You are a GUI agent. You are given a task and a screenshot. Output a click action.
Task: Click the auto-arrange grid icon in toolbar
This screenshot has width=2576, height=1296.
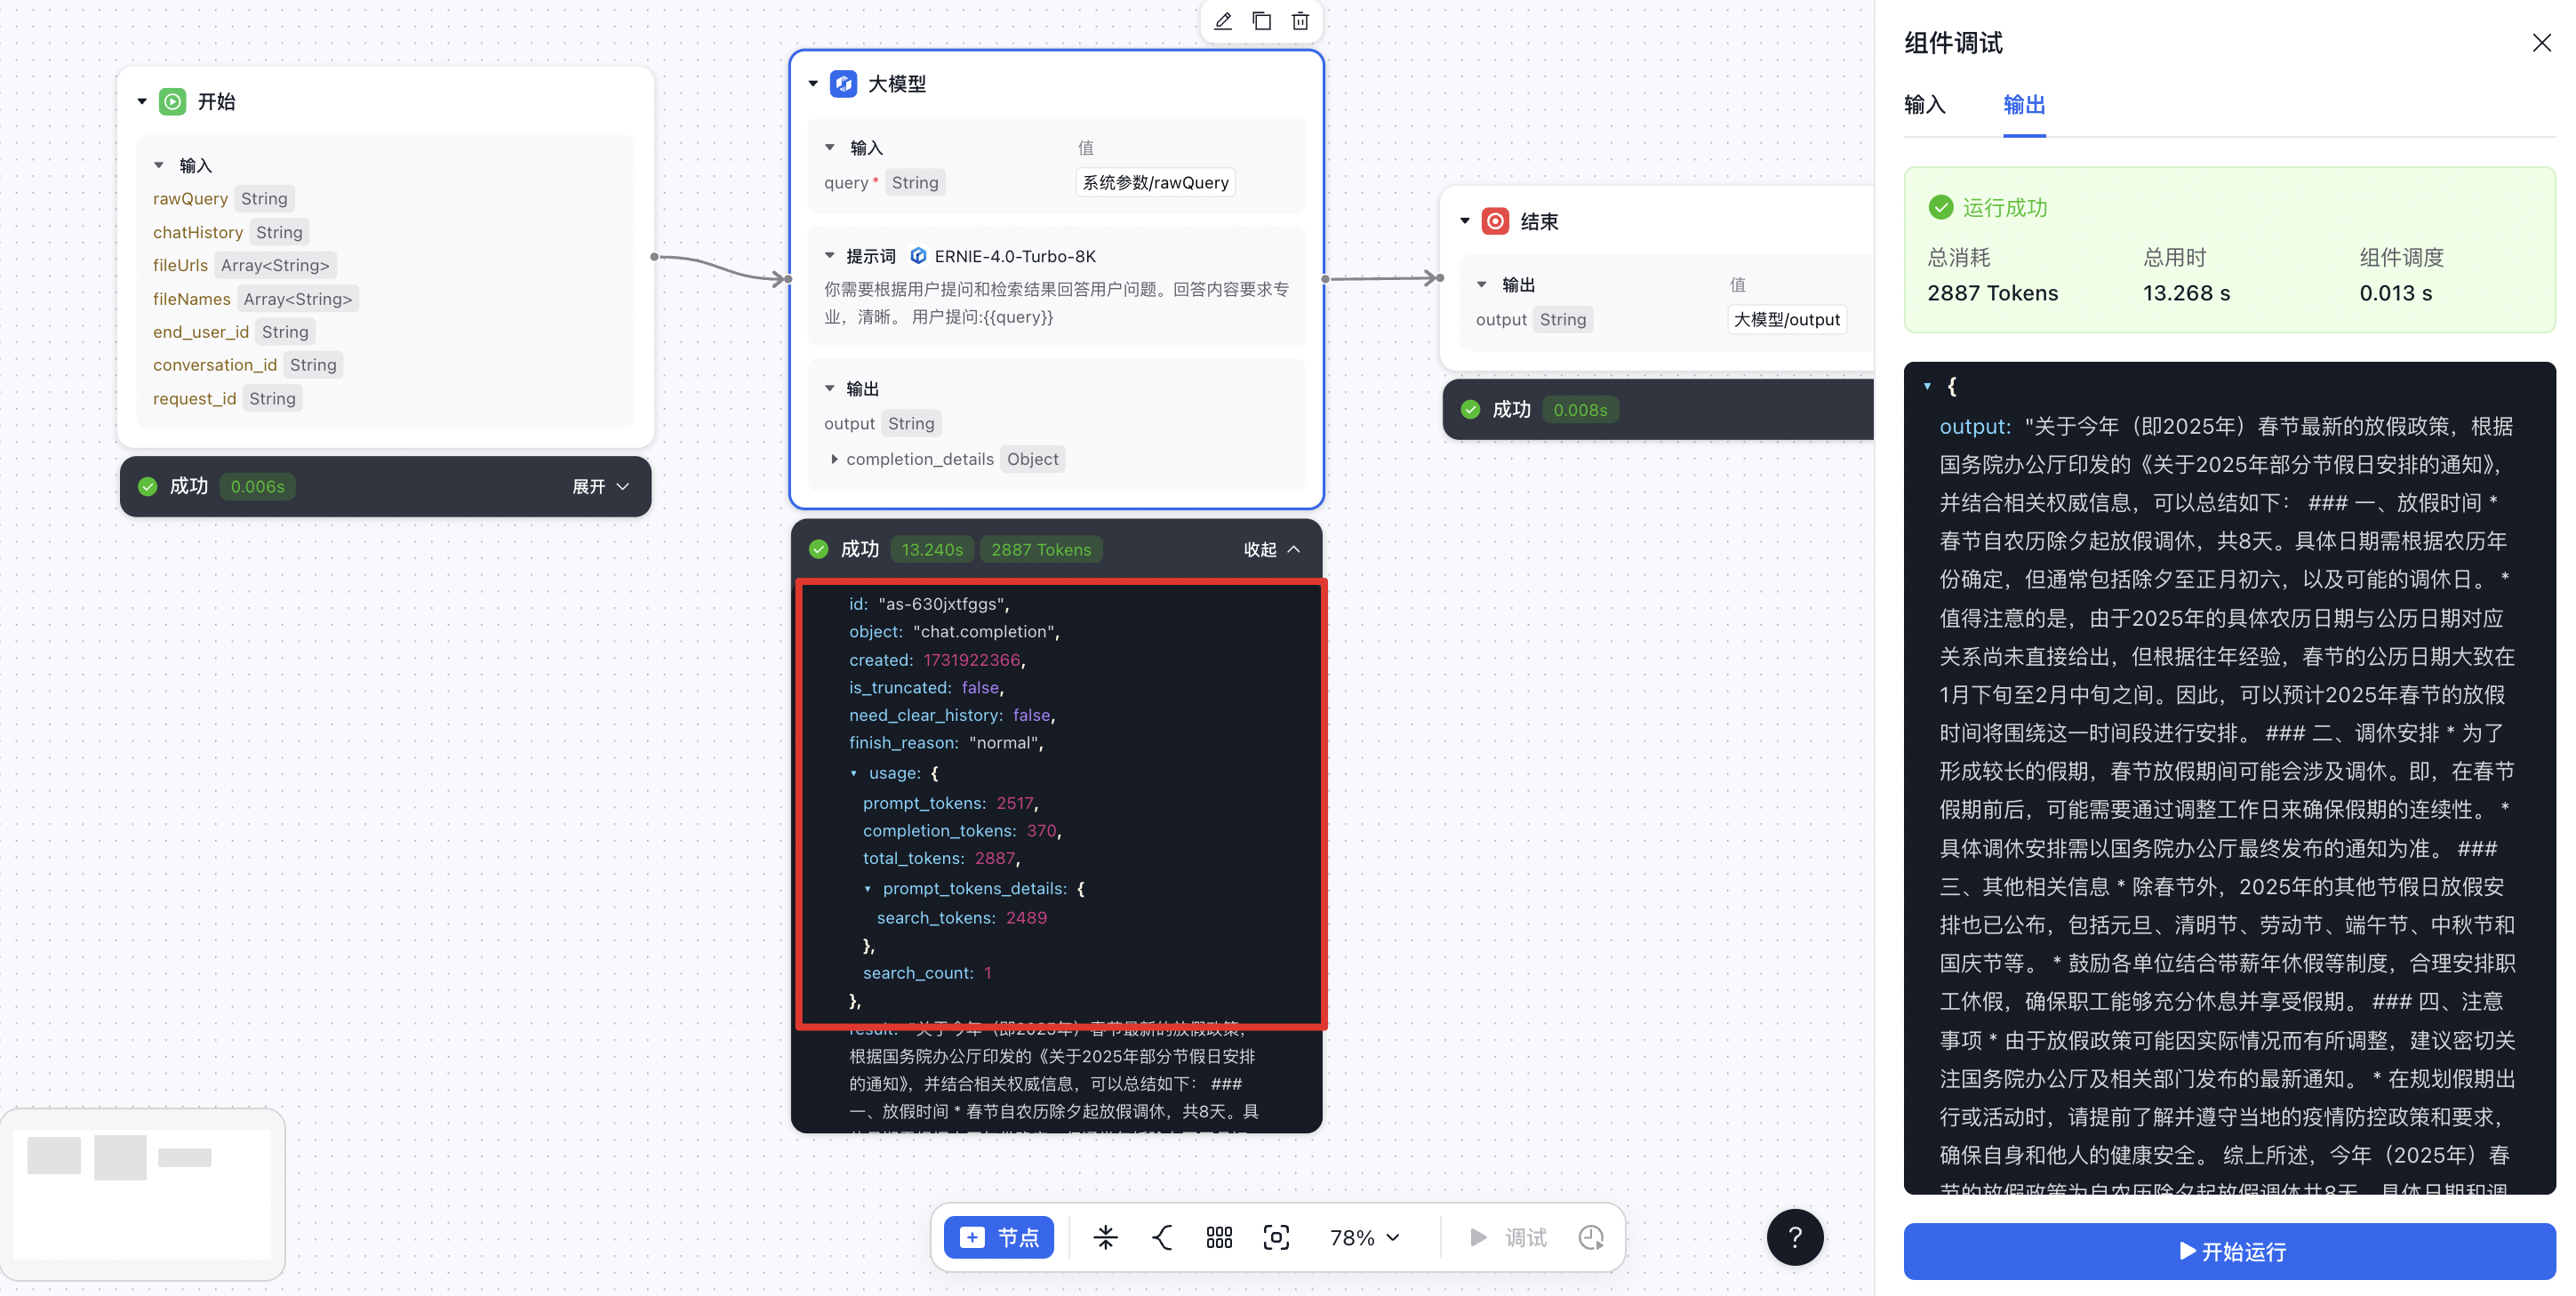[1219, 1237]
